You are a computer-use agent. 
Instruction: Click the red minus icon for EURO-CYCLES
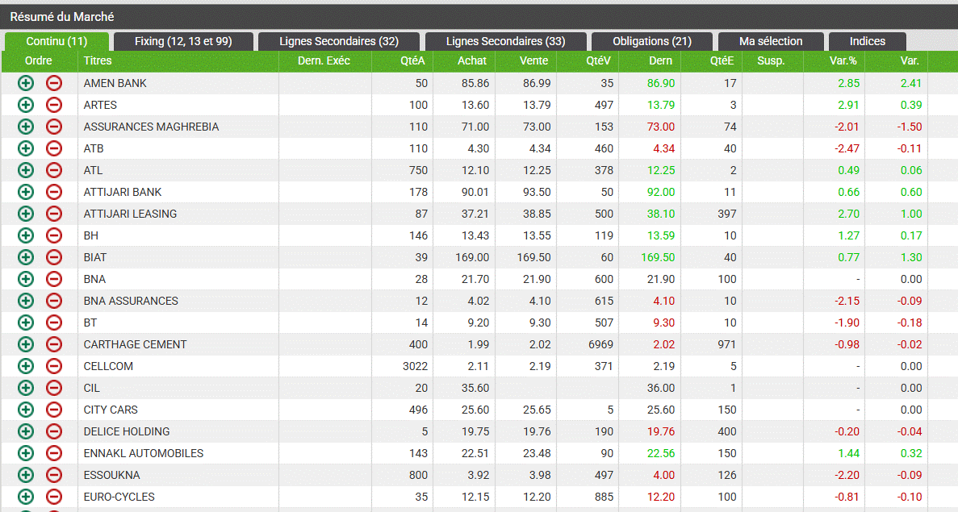pyautogui.click(x=54, y=497)
